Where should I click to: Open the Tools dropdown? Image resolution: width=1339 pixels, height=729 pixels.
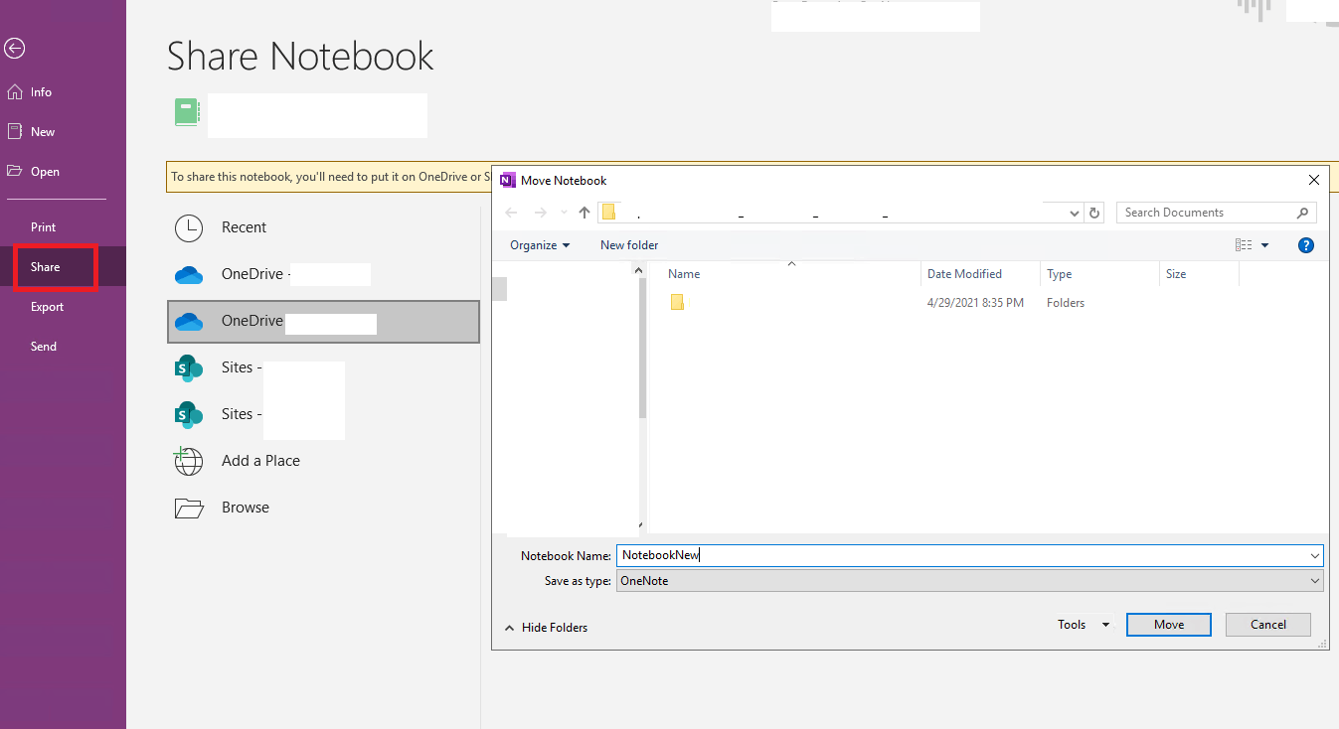(x=1083, y=625)
